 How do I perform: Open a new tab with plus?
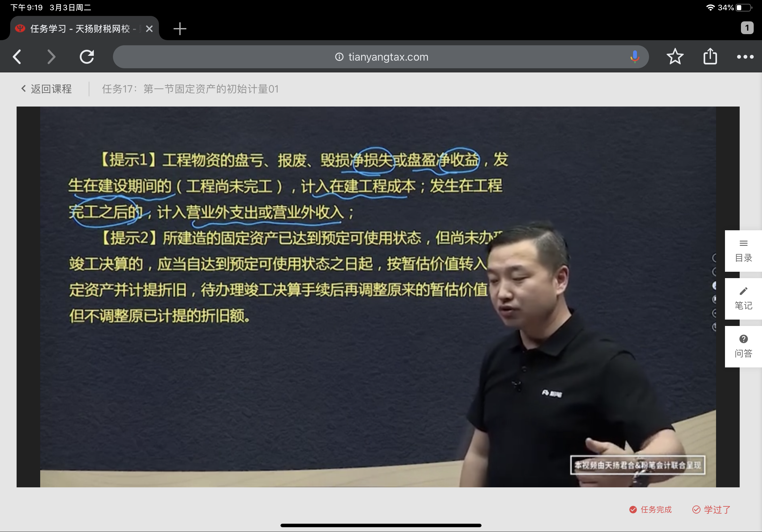tap(180, 29)
